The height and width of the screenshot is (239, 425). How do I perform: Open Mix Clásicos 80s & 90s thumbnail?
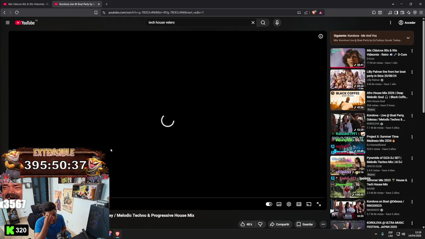[x=348, y=58]
